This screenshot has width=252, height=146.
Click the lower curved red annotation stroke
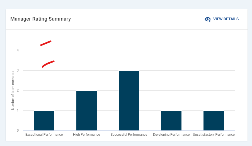tap(48, 63)
